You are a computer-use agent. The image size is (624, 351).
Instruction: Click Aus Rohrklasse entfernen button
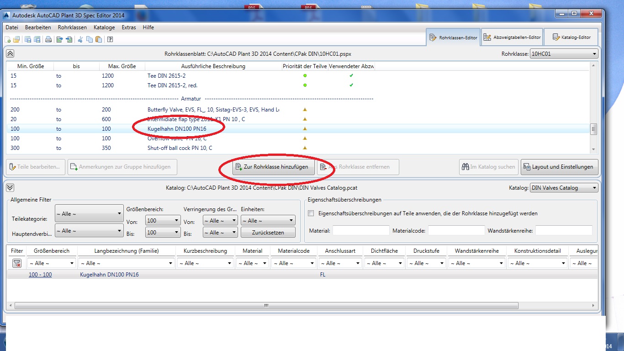pos(358,167)
